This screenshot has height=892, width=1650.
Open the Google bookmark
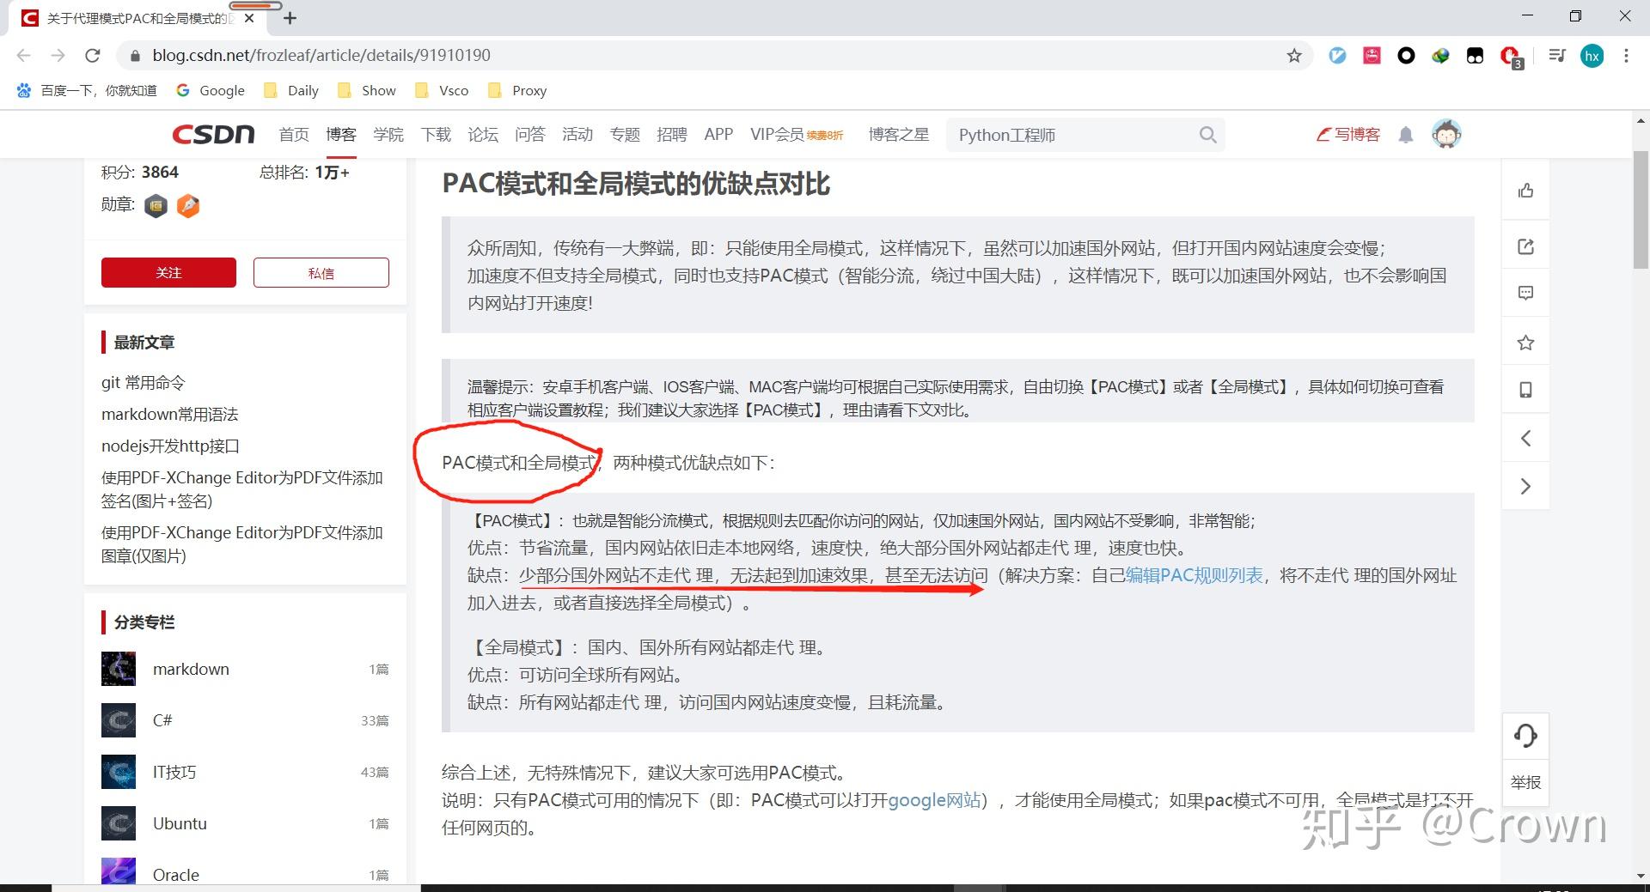[x=211, y=91]
